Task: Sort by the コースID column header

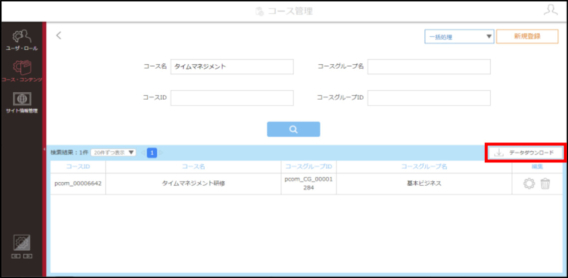Action: coord(78,167)
